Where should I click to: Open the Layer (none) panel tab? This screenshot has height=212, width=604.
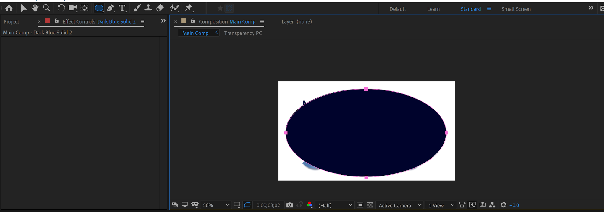297,21
